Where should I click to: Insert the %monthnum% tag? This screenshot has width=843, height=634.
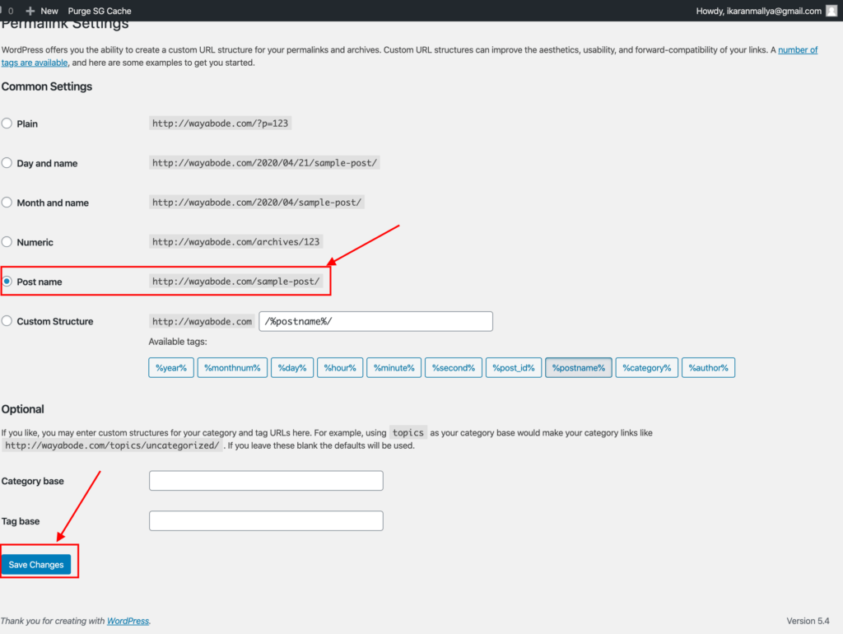coord(232,368)
